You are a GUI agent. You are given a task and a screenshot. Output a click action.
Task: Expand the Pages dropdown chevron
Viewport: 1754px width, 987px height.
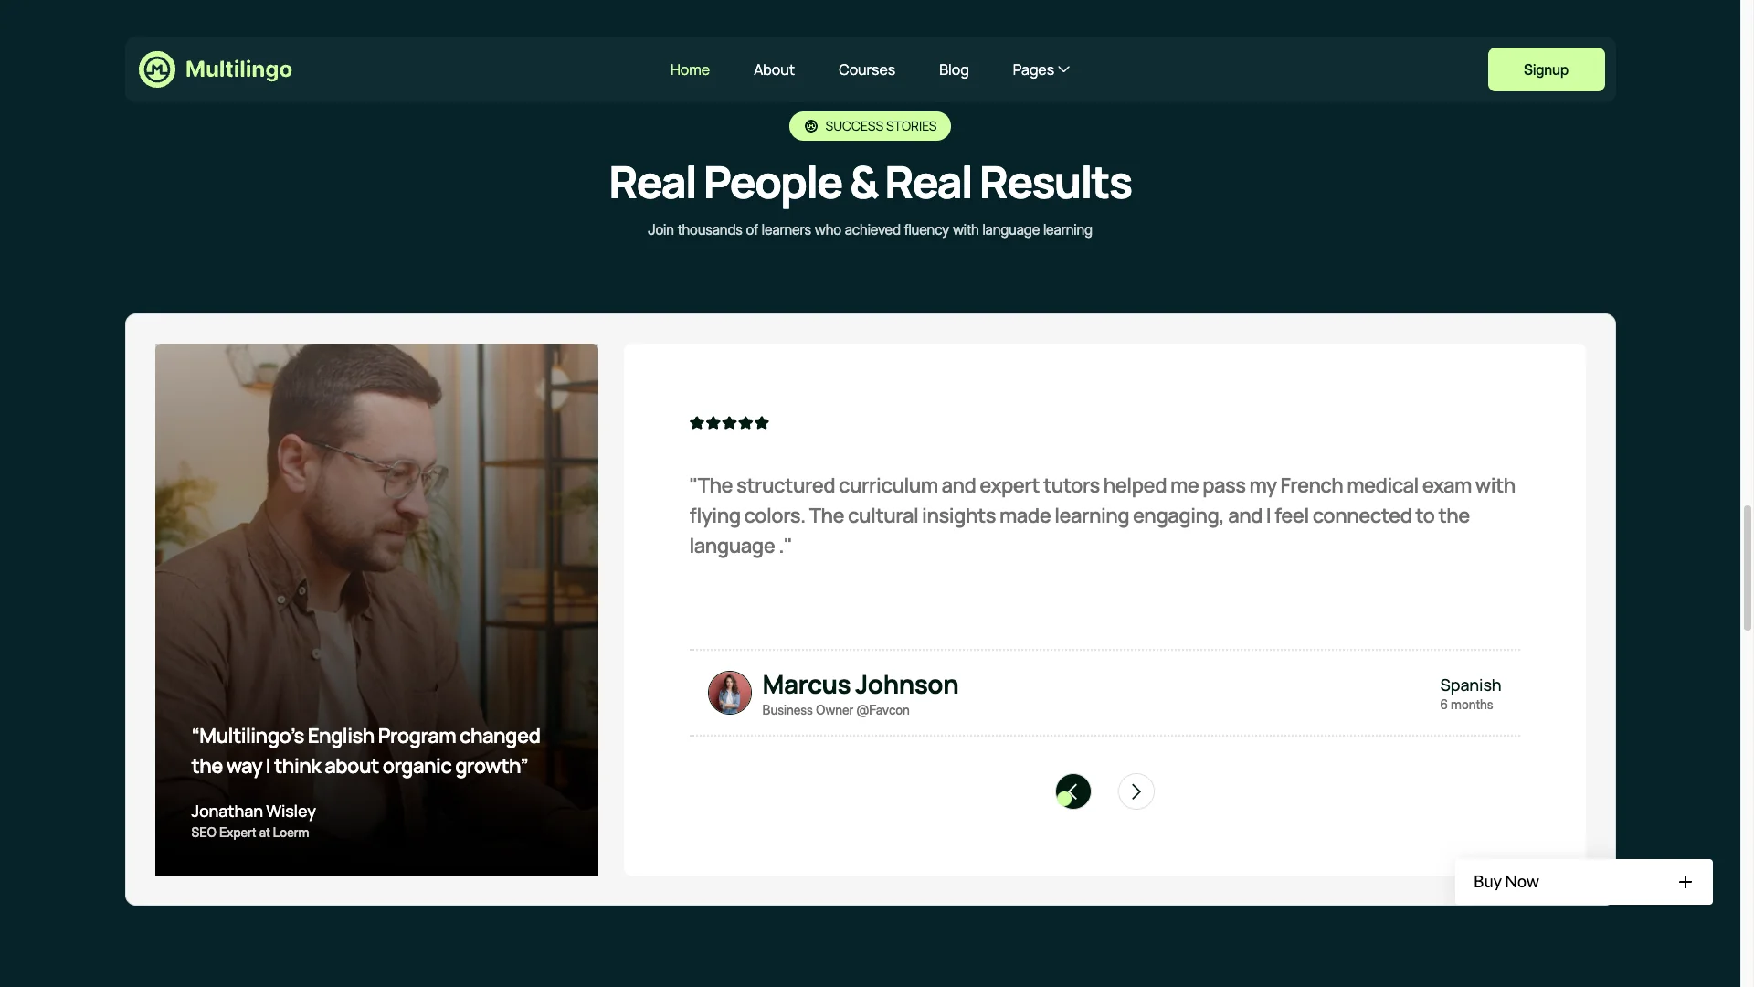click(1064, 69)
